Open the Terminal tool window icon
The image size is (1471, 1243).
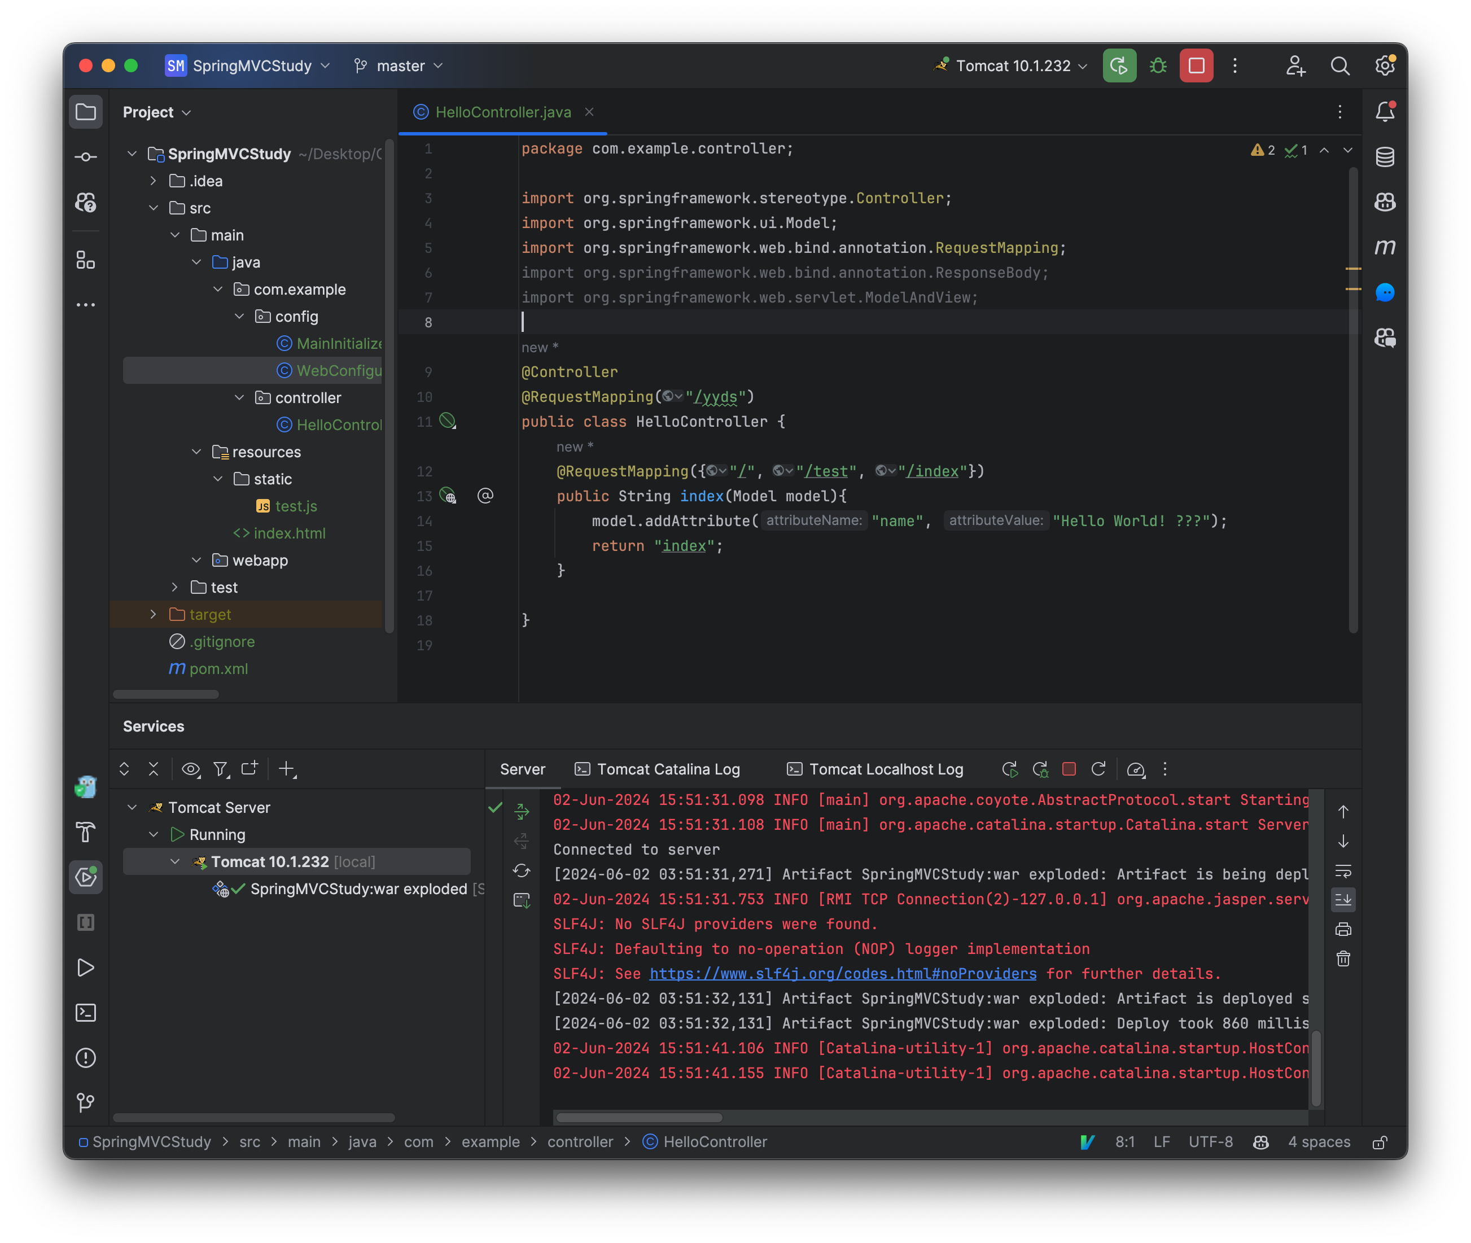[85, 1012]
